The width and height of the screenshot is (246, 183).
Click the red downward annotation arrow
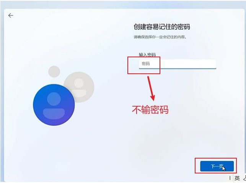pos(151,89)
